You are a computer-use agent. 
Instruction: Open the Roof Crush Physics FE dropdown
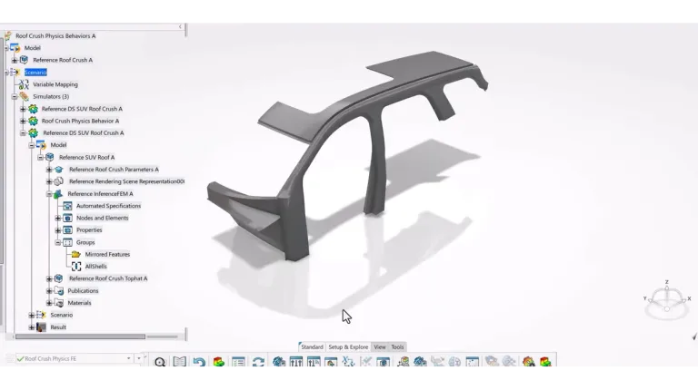point(129,358)
